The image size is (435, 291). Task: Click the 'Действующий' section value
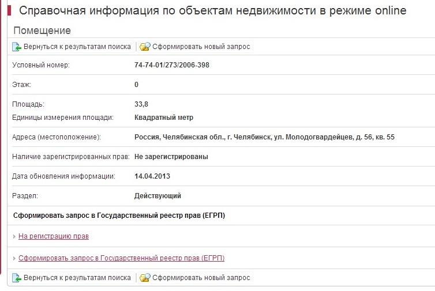157,196
